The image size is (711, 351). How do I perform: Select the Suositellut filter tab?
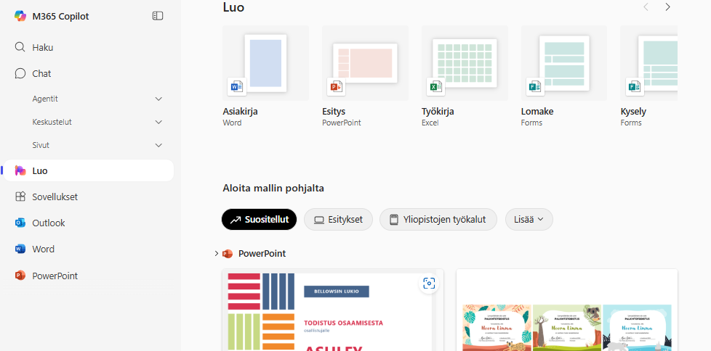tap(259, 219)
